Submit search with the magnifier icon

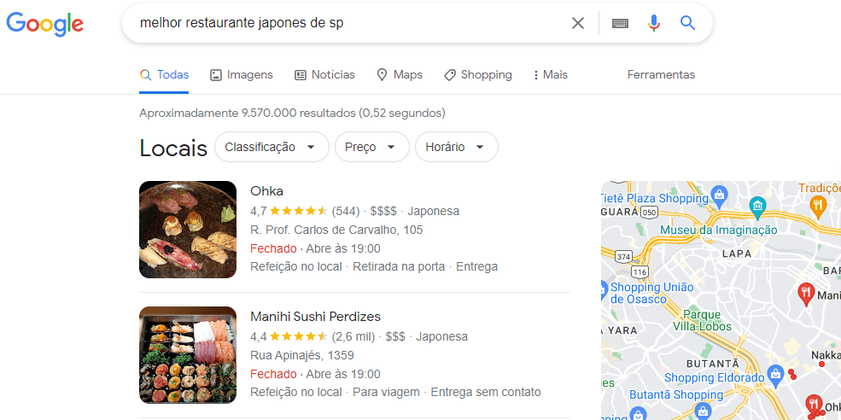pyautogui.click(x=687, y=22)
